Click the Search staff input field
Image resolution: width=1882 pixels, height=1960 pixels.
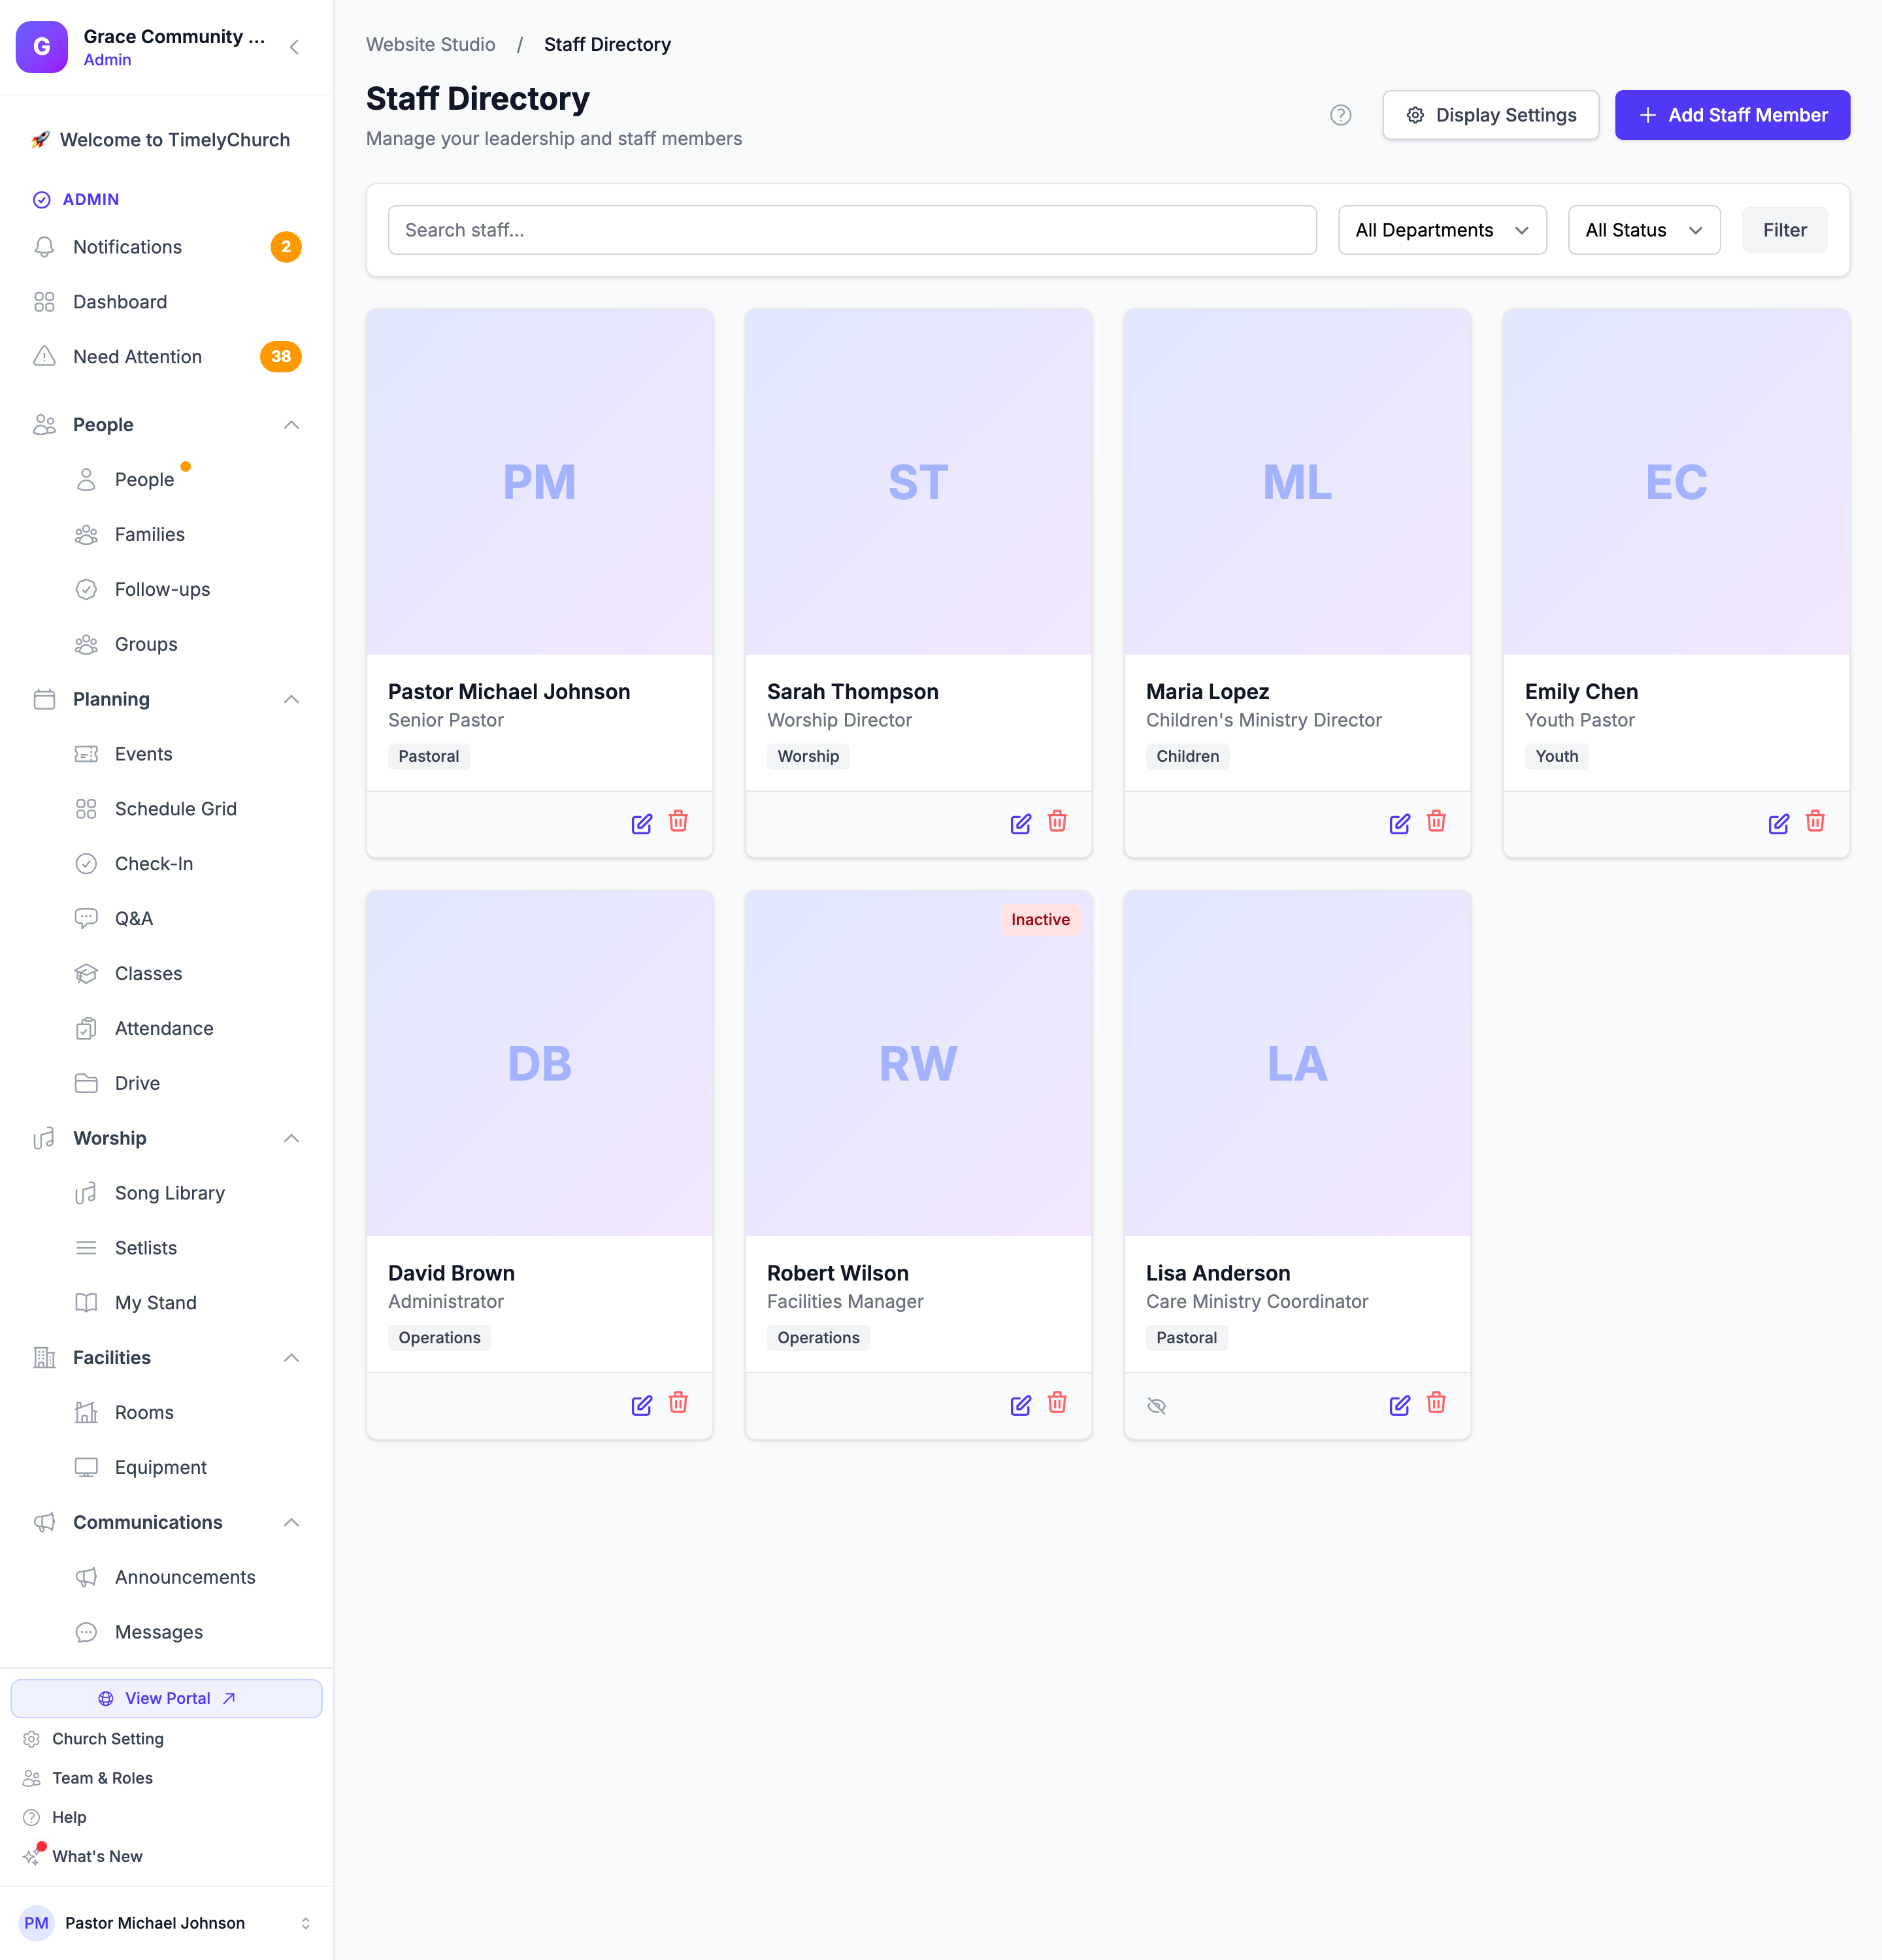851,230
